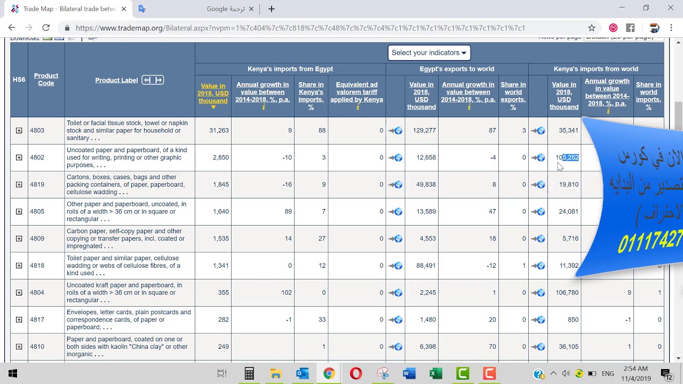
Task: Go back to the previous page
Action: (x=12, y=28)
